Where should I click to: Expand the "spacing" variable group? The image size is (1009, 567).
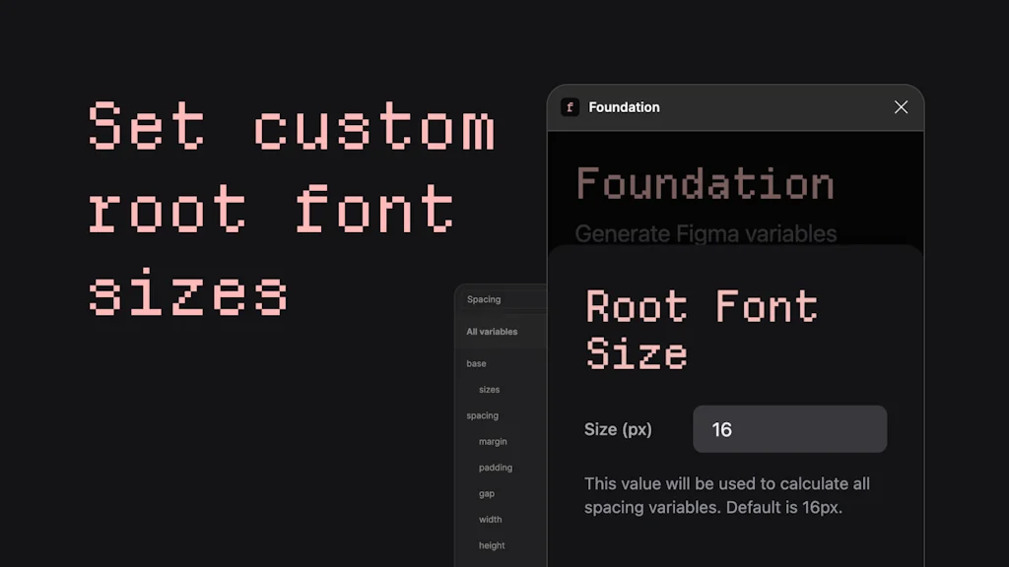[482, 415]
